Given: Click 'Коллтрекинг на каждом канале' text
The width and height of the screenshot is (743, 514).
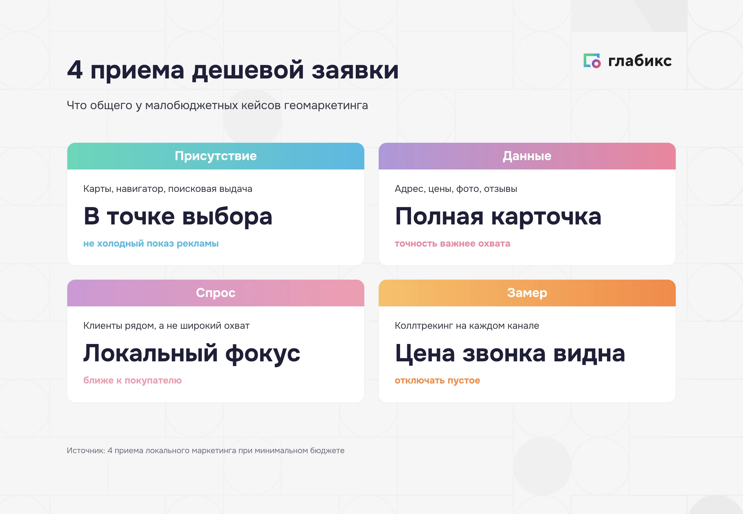Looking at the screenshot, I should click(467, 326).
